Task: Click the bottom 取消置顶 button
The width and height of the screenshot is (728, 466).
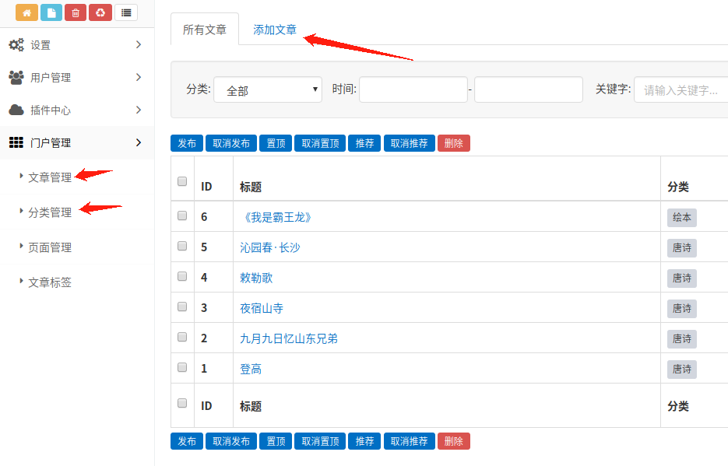Action: pos(320,441)
